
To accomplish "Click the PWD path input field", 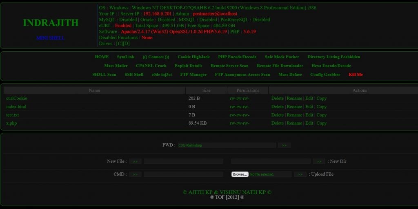I will [x=227, y=145].
